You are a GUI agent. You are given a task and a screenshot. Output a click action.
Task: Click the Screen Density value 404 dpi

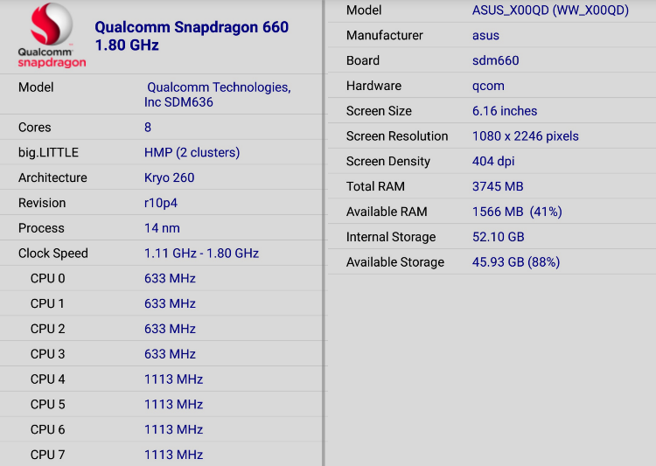click(x=493, y=162)
